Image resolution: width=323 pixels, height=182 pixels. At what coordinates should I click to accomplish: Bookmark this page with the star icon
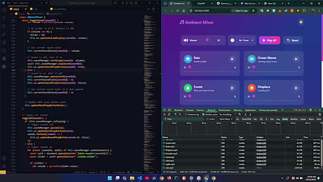click(253, 11)
